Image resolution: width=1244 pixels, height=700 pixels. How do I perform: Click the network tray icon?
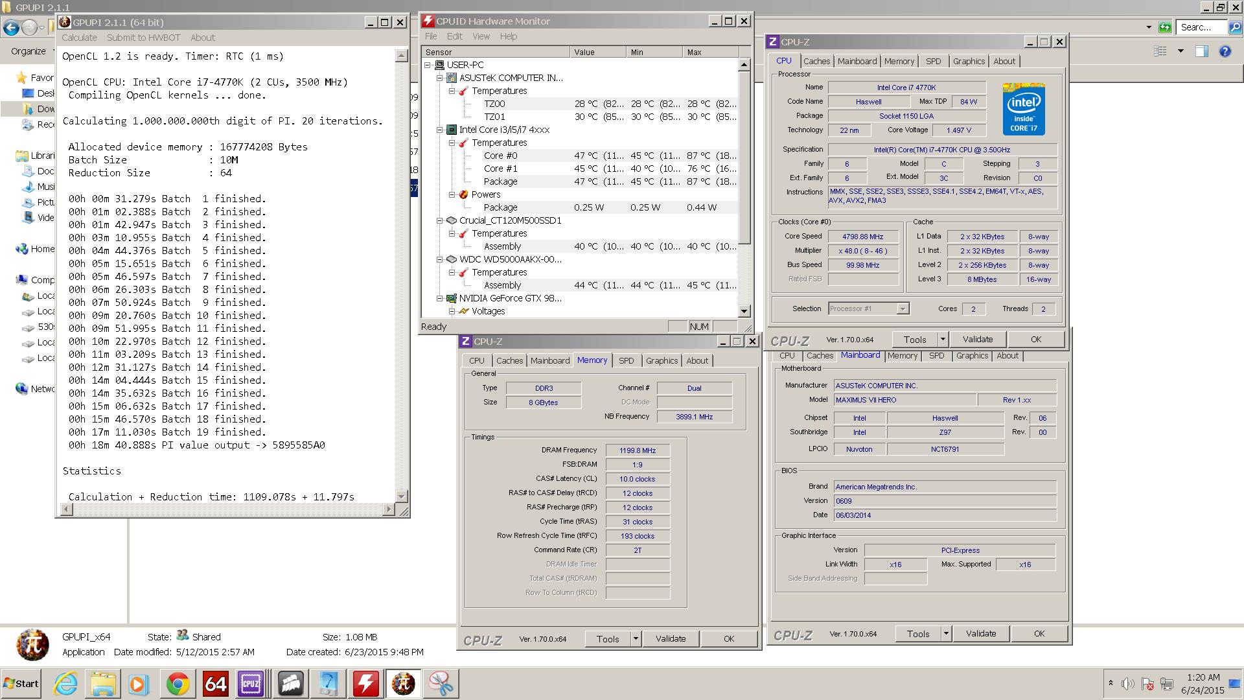click(1167, 684)
